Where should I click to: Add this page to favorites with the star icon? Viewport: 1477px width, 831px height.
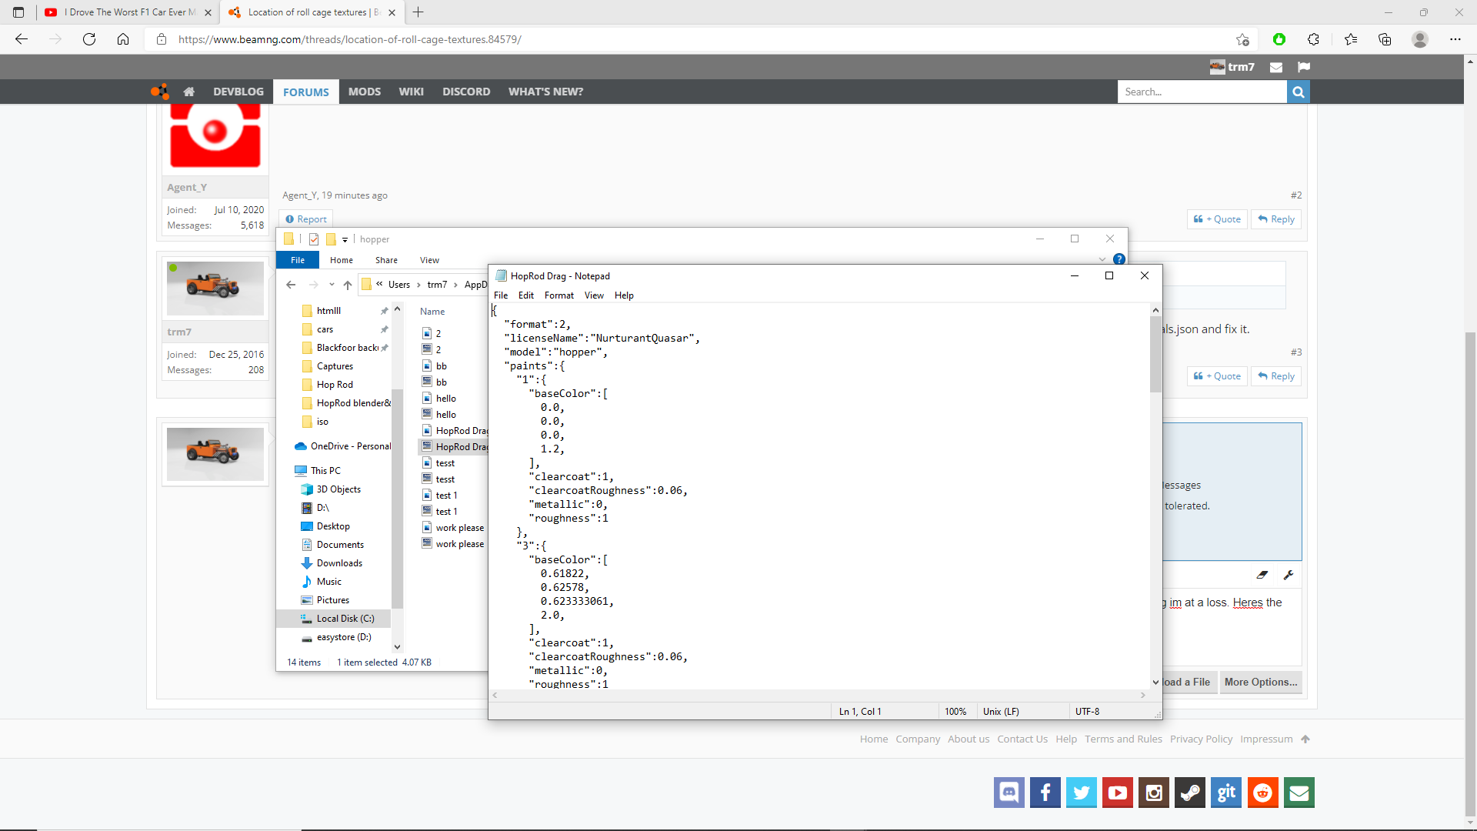(x=1242, y=39)
